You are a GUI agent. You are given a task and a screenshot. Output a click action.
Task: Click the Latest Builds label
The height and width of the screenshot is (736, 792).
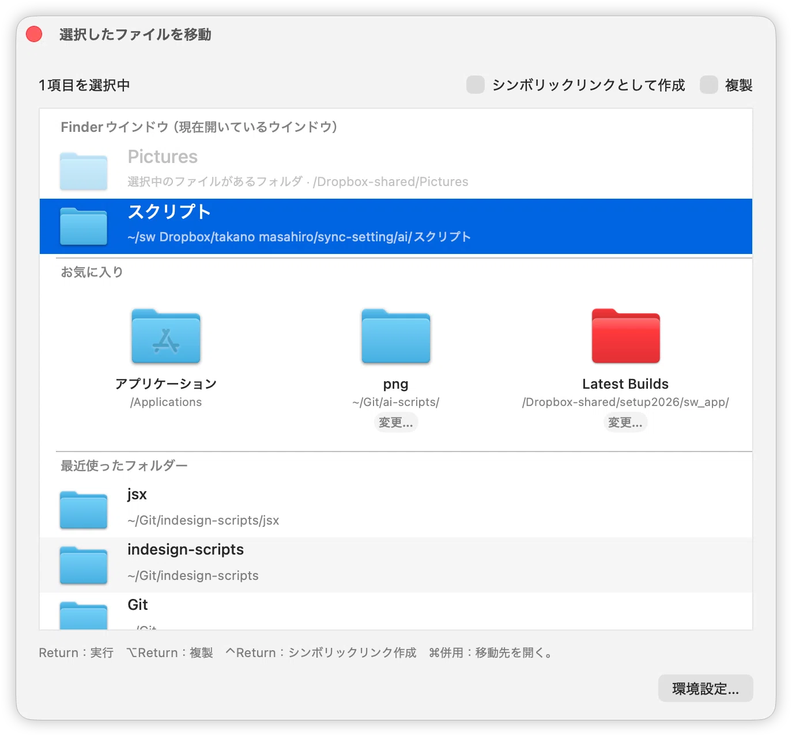[625, 384]
